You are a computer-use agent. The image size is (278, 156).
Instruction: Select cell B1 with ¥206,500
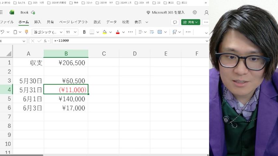[66, 63]
